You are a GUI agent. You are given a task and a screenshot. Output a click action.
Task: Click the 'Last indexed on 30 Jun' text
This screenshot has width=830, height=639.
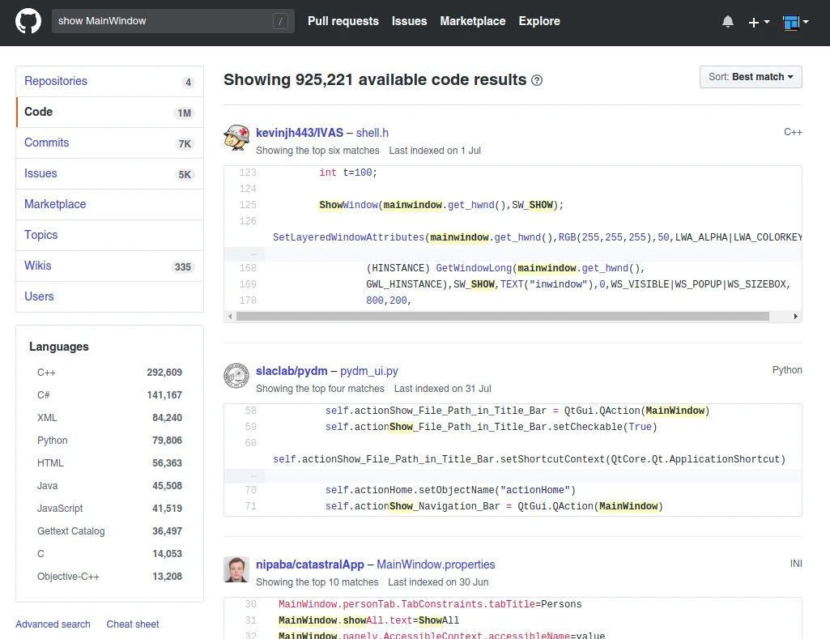coord(438,582)
